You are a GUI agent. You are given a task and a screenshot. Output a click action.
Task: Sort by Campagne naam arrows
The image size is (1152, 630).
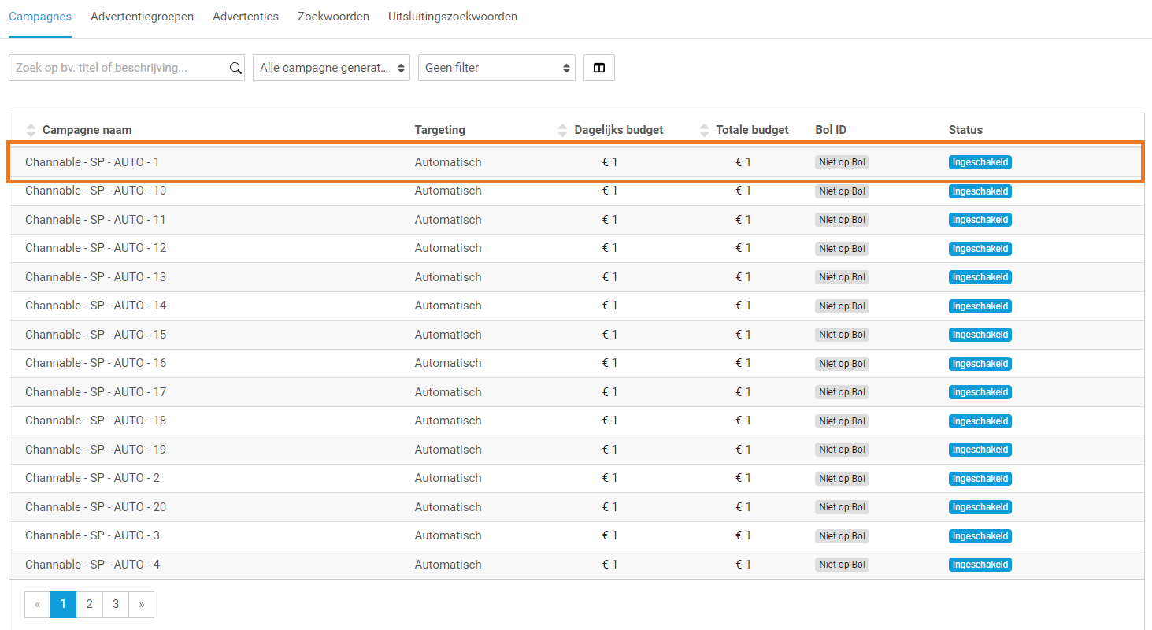coord(31,130)
